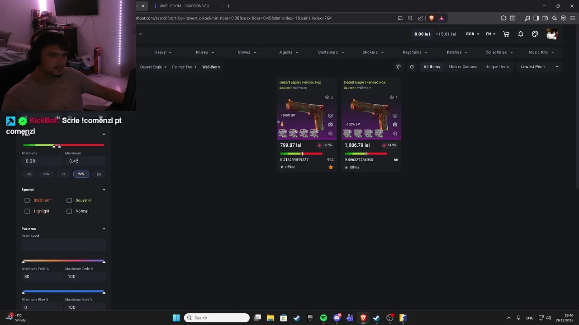The width and height of the screenshot is (579, 325).
Task: Expand the Knives category menu
Action: pos(205,52)
